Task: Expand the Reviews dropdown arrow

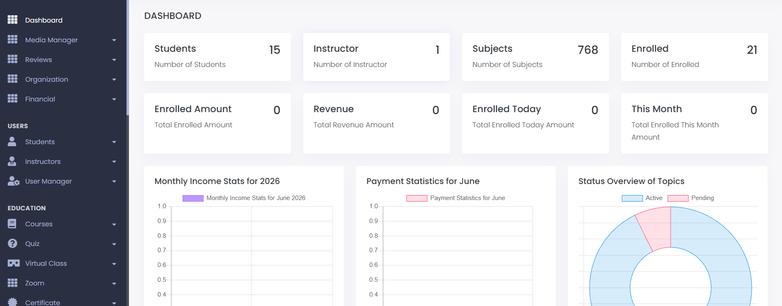Action: click(x=114, y=60)
